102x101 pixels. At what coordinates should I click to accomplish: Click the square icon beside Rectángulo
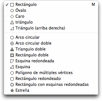point(12,5)
